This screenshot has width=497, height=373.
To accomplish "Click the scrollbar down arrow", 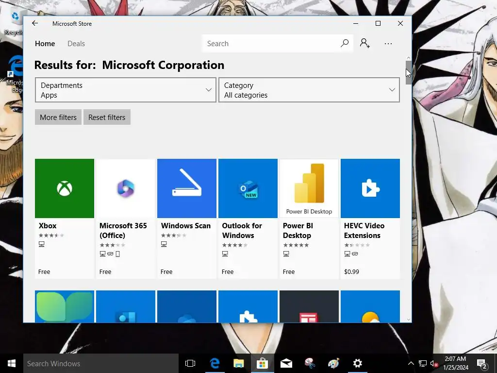I will click(x=409, y=320).
